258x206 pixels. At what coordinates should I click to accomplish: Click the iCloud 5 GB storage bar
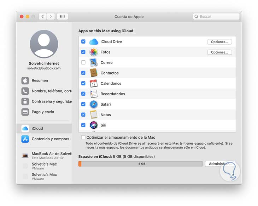pos(141,164)
